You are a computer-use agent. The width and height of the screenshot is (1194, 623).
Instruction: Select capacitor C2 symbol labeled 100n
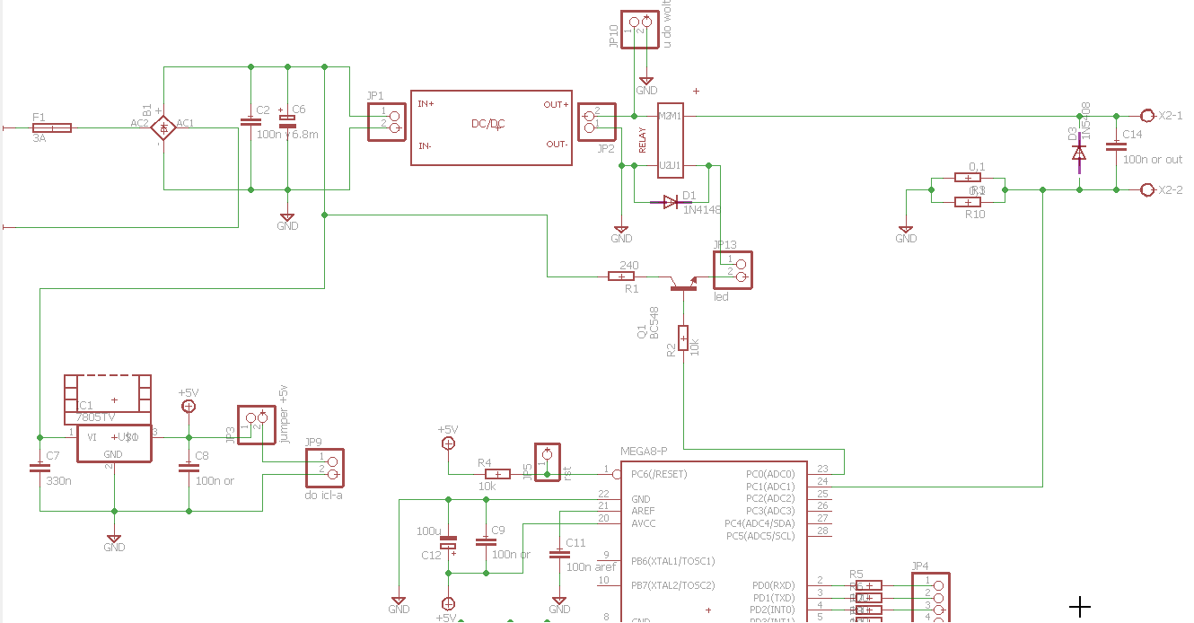tap(250, 120)
